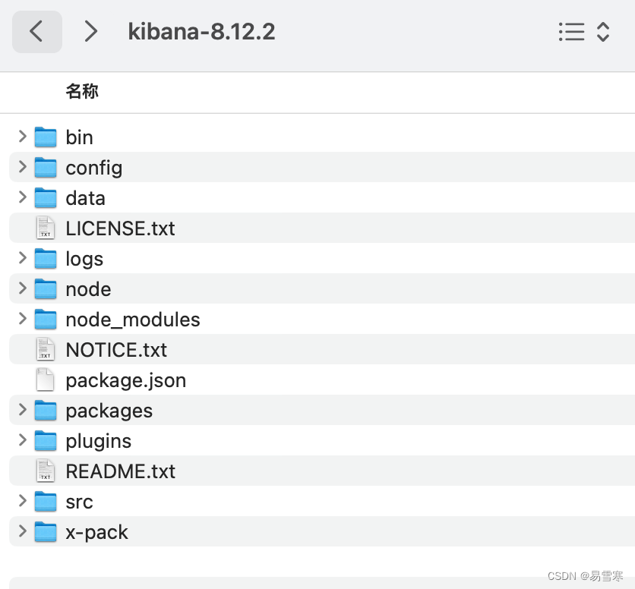Open the list view options icon
The image size is (635, 589).
572,32
